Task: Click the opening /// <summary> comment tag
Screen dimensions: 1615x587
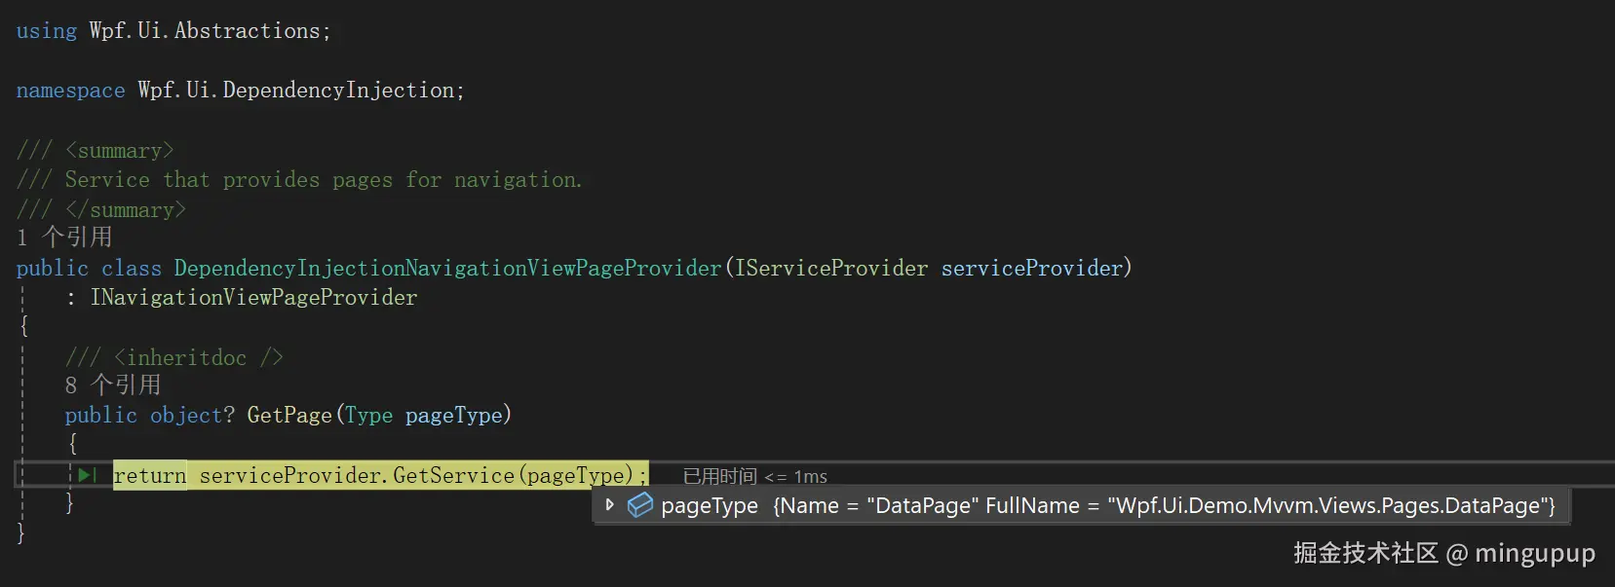Action: point(95,150)
